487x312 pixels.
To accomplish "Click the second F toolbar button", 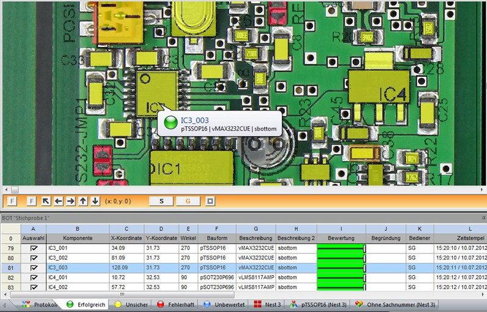I will (31, 201).
